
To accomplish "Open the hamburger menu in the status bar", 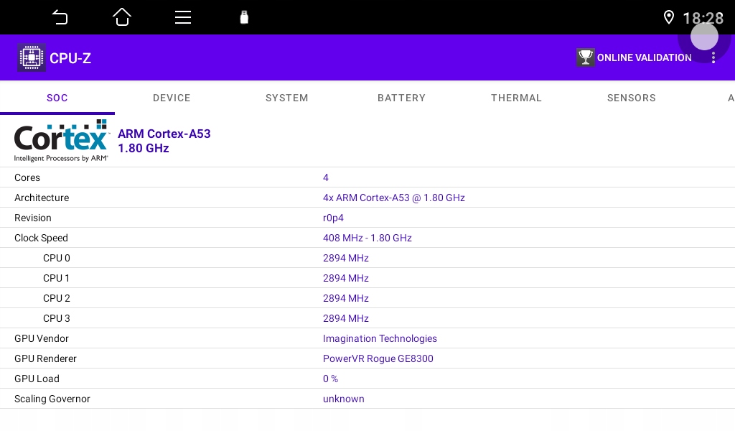I will [183, 17].
